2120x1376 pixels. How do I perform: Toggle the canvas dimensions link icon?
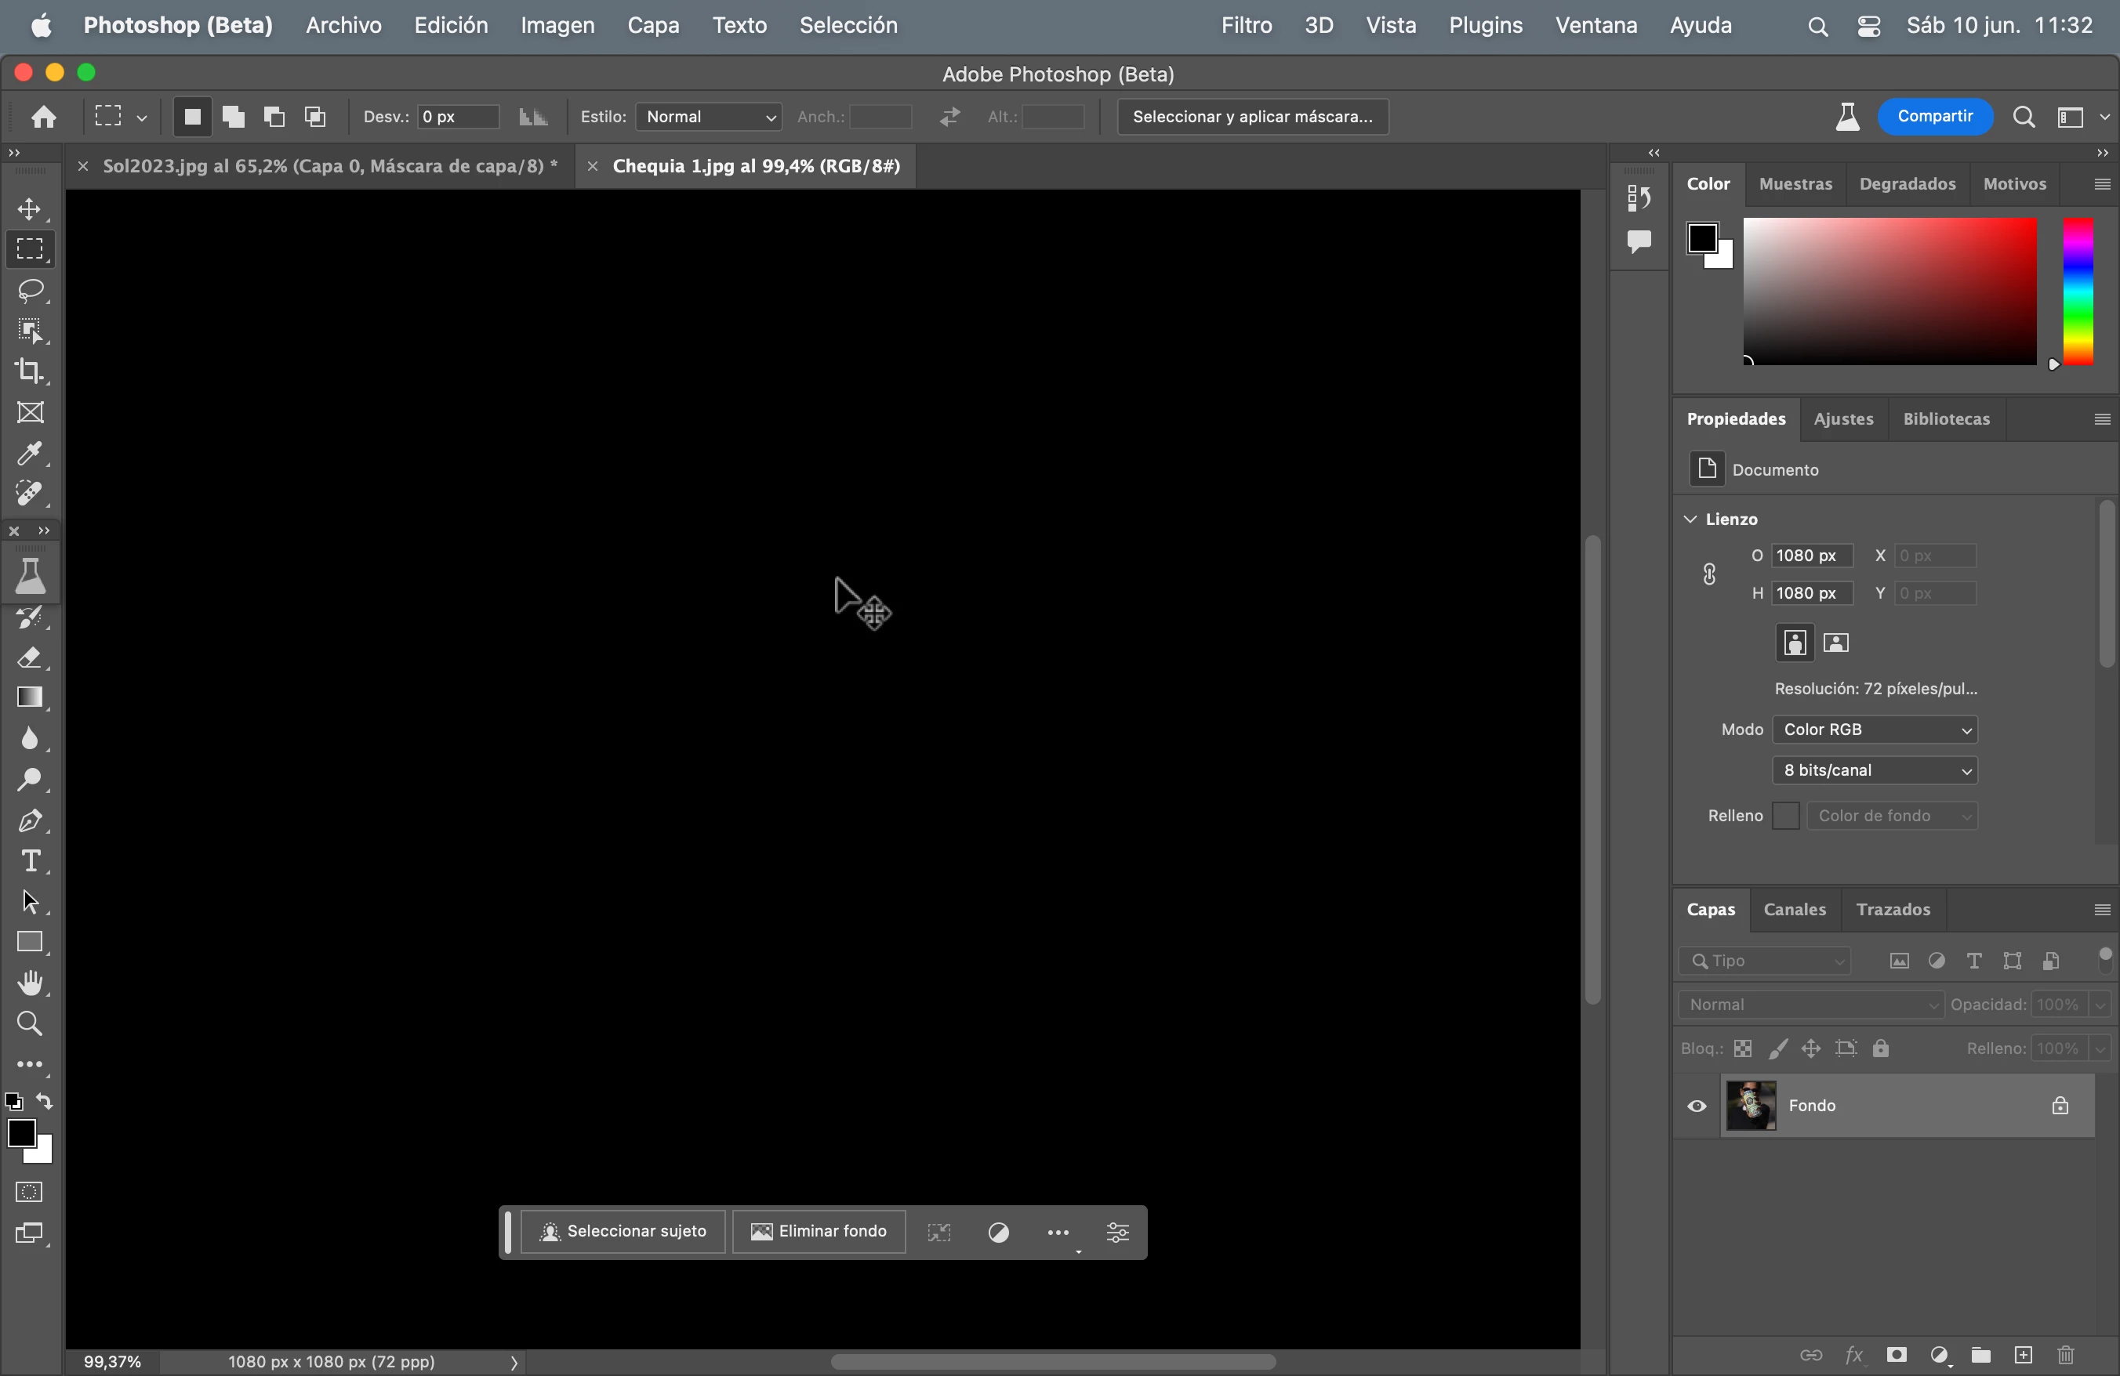(x=1708, y=574)
